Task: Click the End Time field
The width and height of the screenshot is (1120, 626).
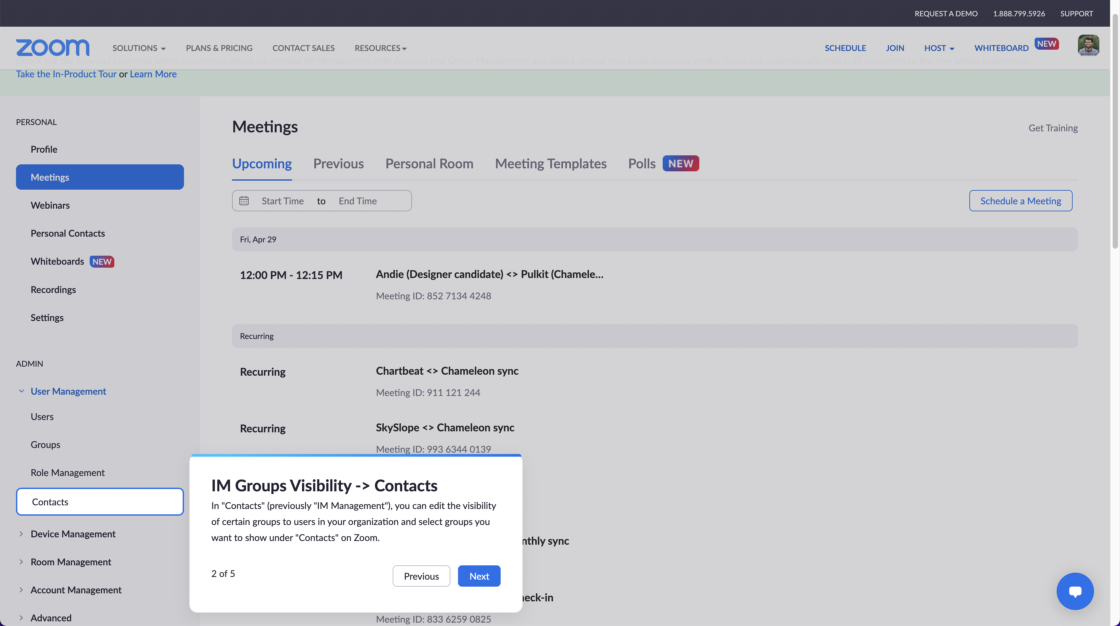Action: (x=357, y=201)
